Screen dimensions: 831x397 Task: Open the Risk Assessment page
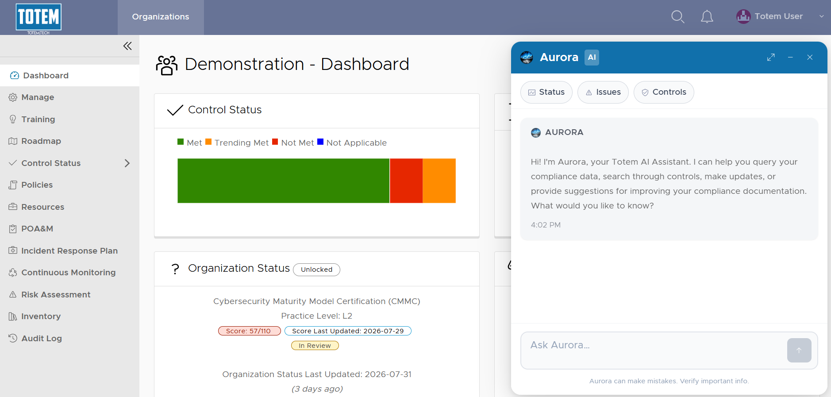click(x=69, y=294)
